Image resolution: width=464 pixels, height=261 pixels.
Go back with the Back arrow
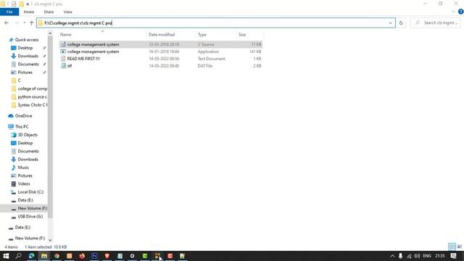pyautogui.click(x=7, y=22)
